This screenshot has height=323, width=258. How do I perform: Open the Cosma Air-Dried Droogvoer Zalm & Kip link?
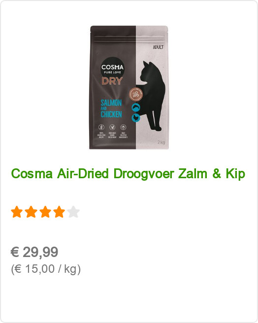[x=128, y=174]
